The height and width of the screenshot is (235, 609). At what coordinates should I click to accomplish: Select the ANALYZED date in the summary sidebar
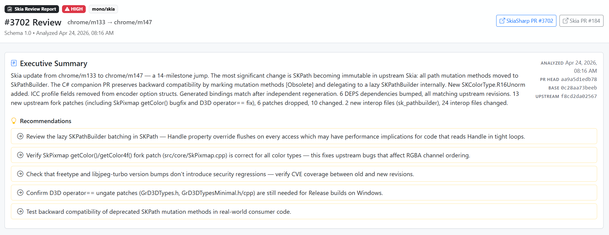pyautogui.click(x=581, y=67)
